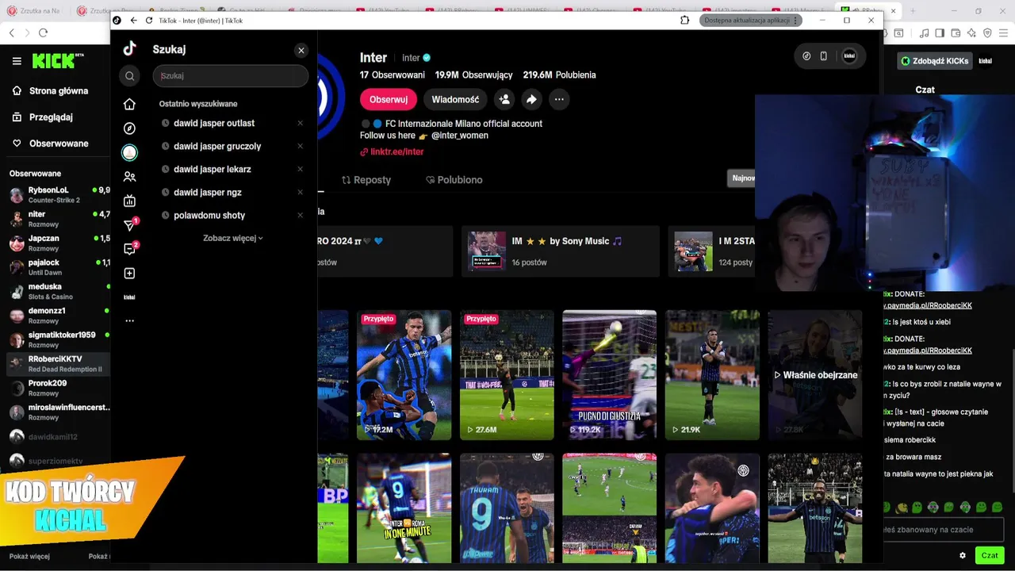Open TikTok messages paper-plane icon
The width and height of the screenshot is (1015, 571).
130,225
